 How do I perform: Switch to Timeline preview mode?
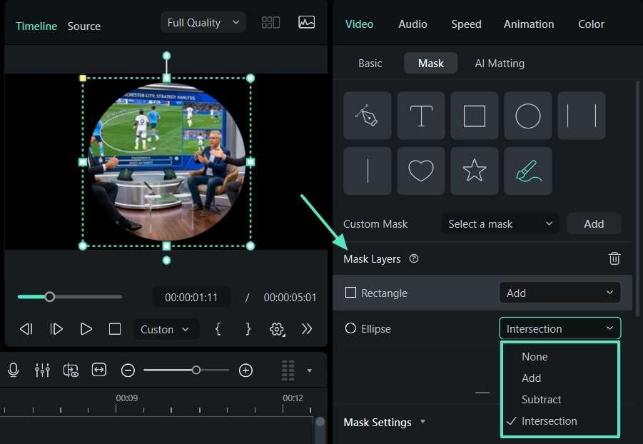pyautogui.click(x=36, y=26)
